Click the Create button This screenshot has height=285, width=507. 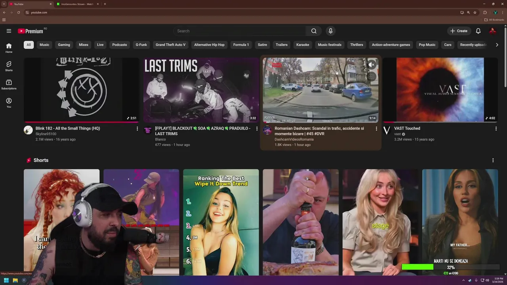click(x=459, y=31)
